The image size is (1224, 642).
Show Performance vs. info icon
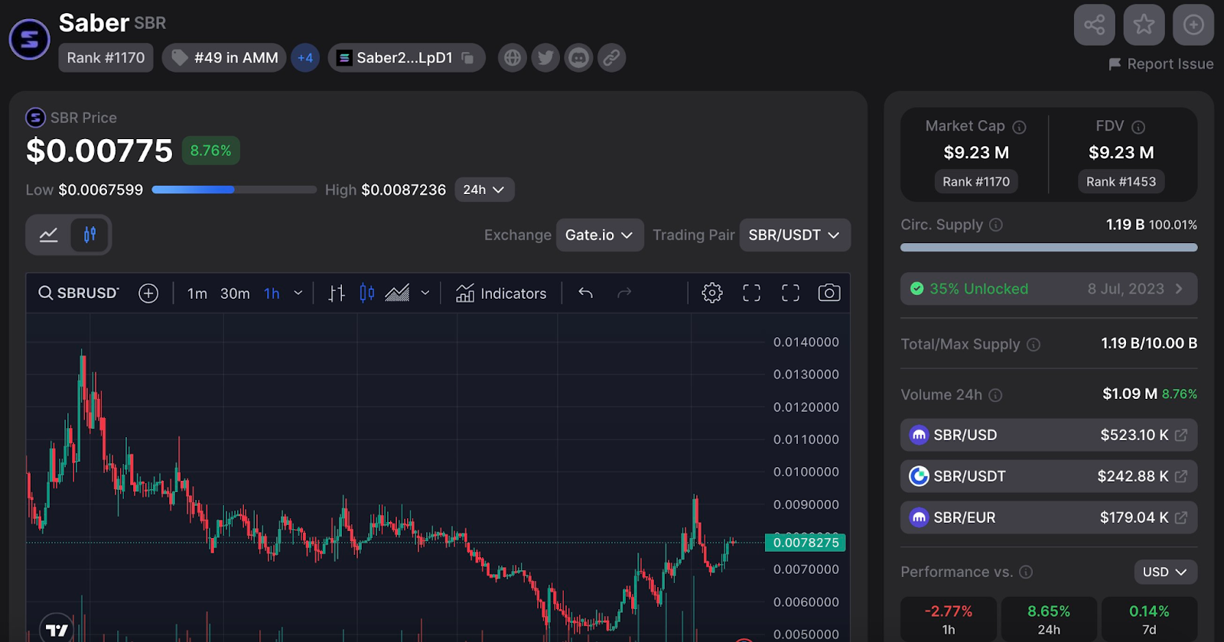click(1027, 572)
